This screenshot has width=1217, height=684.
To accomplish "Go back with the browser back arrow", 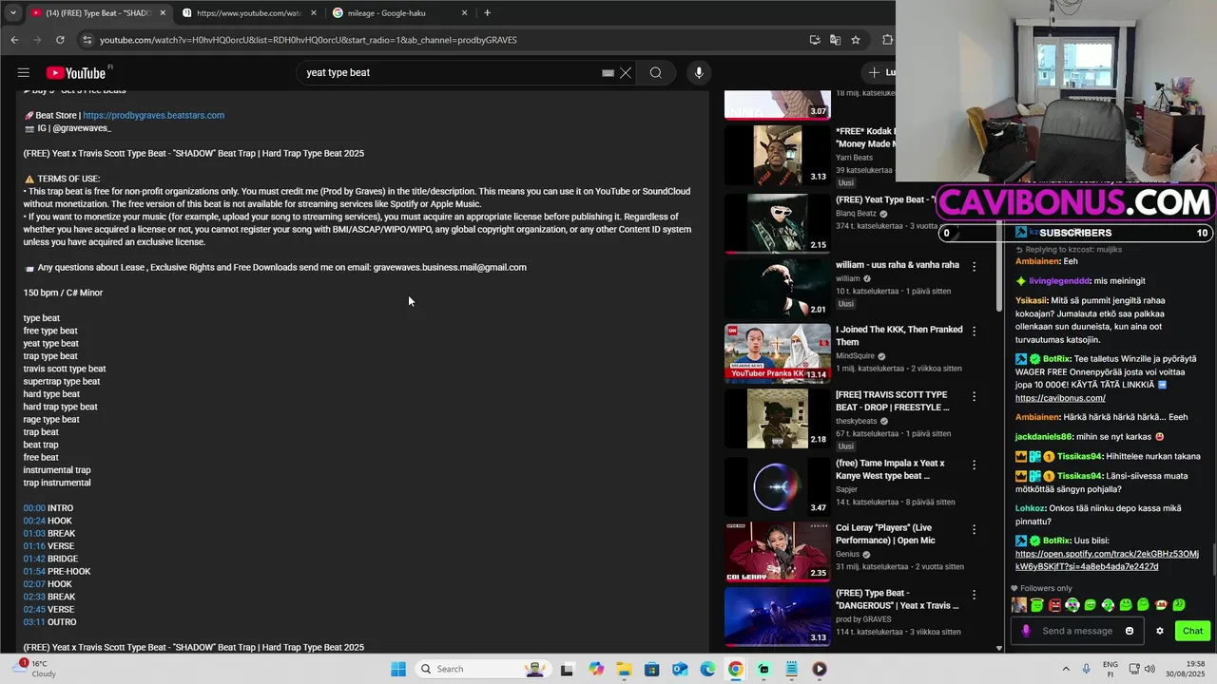I will (14, 40).
